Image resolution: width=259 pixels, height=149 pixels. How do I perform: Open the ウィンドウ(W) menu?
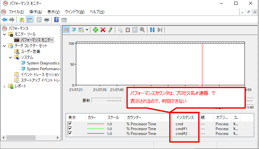[75, 12]
